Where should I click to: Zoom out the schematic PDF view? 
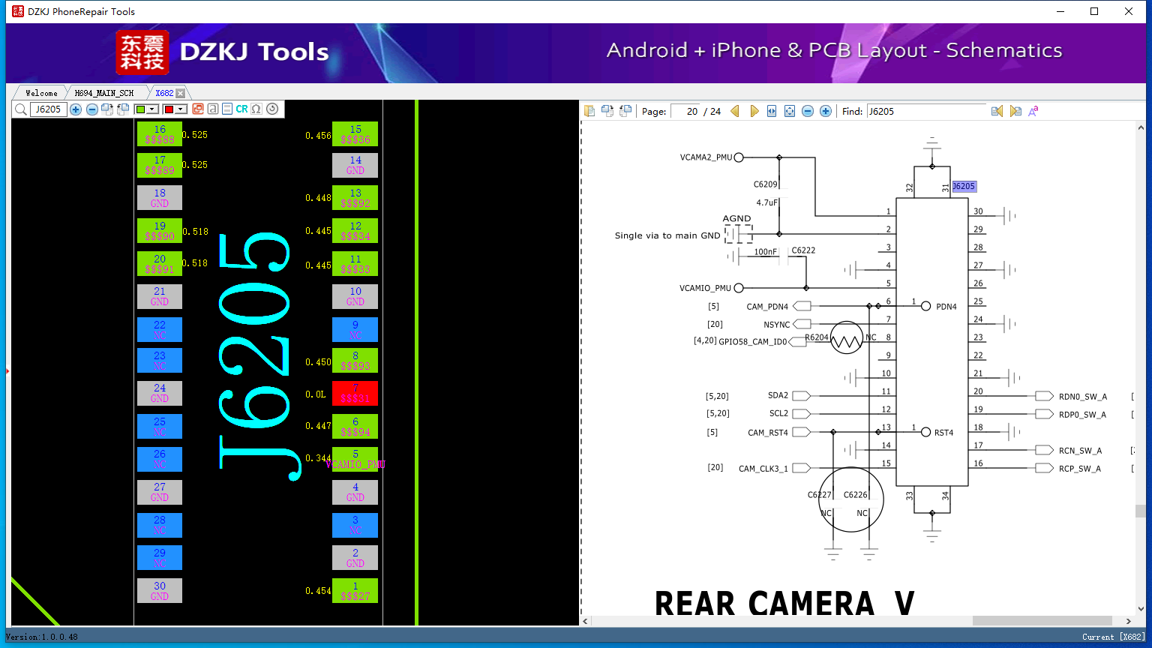click(808, 111)
